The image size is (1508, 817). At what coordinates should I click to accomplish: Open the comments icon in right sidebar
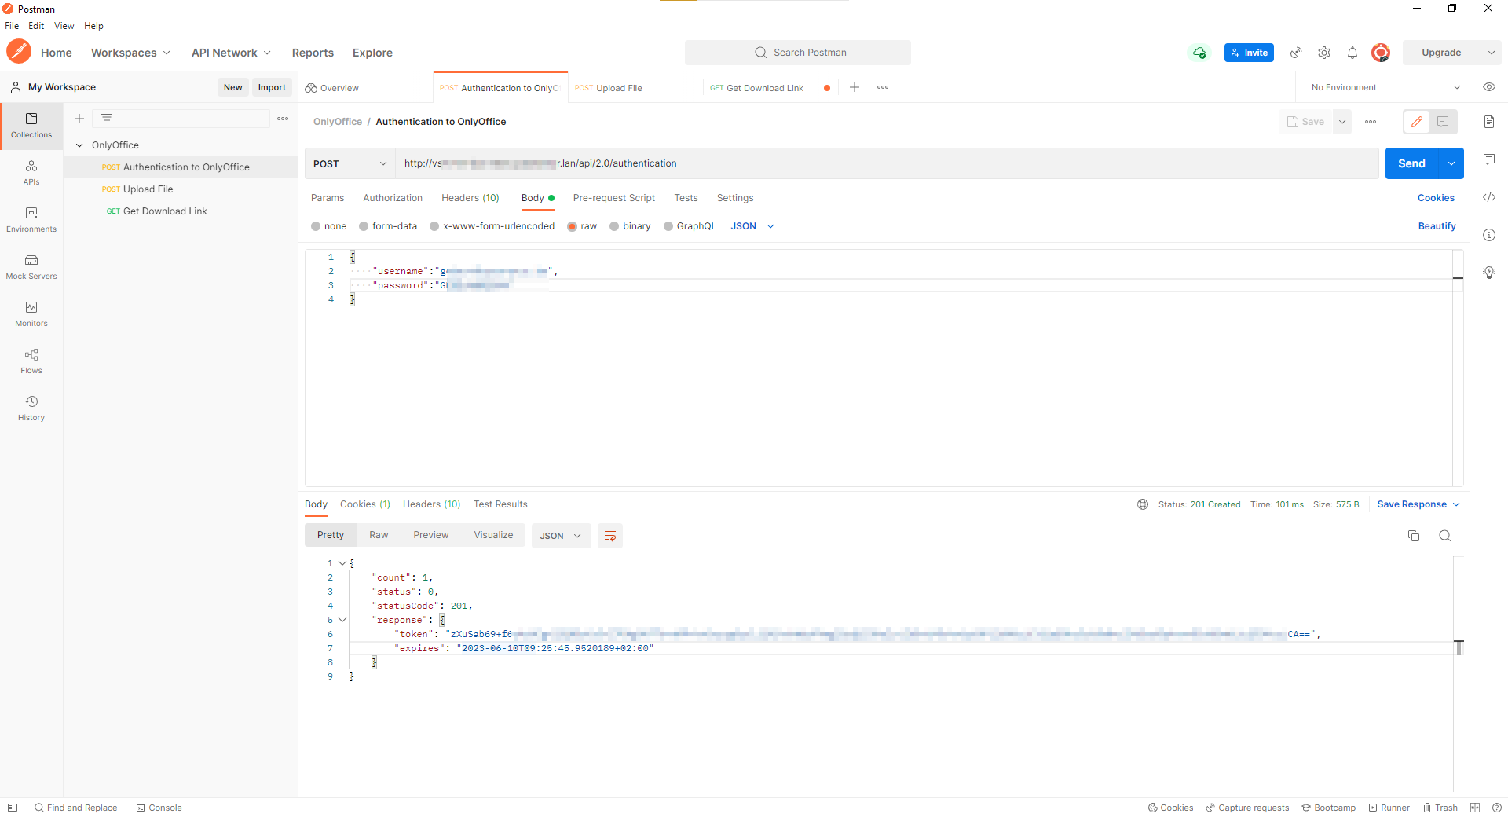pyautogui.click(x=1489, y=159)
